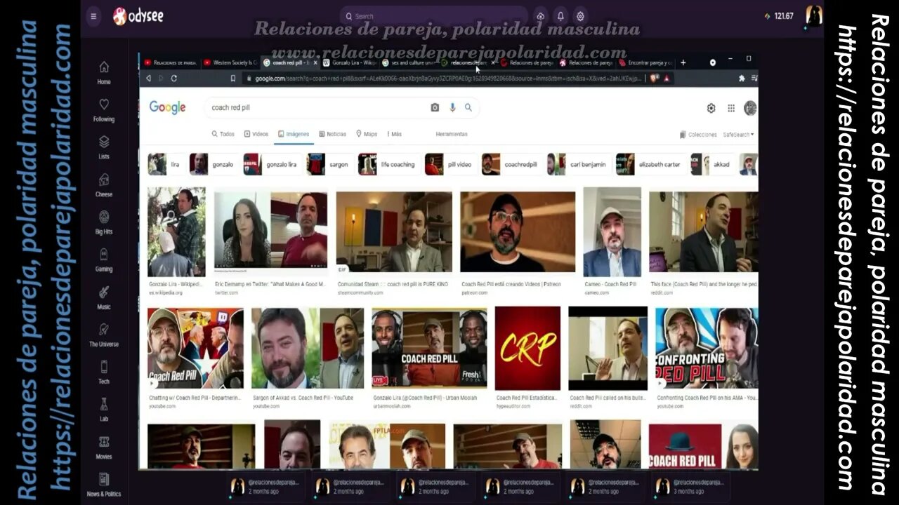Select the coachredpill filter chip
899x505 pixels.
pos(511,164)
